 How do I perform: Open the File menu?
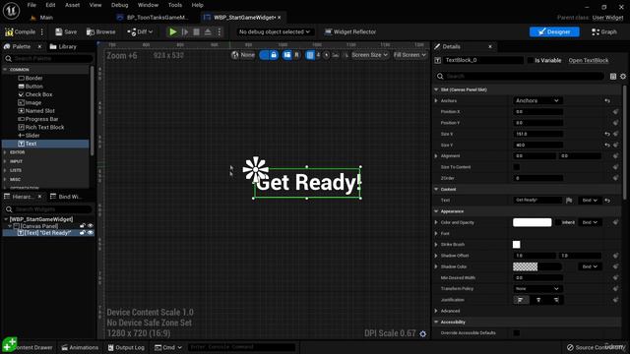[x=31, y=5]
